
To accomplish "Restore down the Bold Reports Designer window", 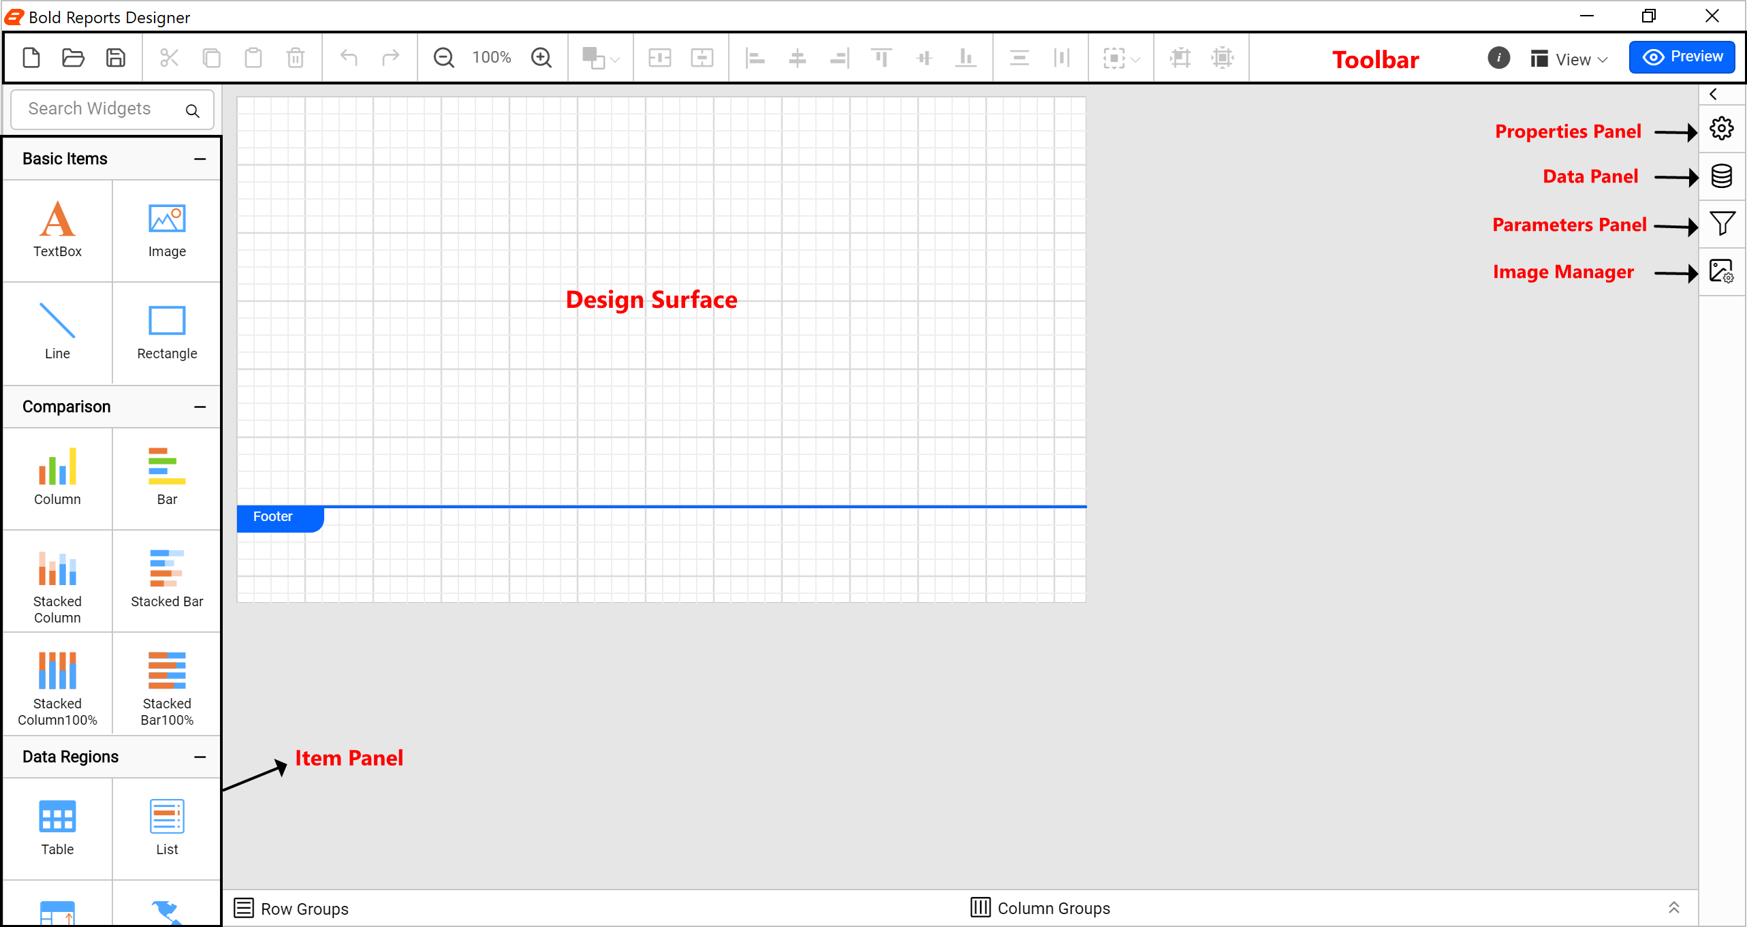I will click(x=1648, y=16).
